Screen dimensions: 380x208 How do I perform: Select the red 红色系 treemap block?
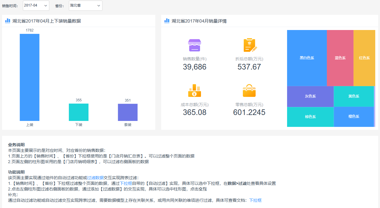[x=364, y=58]
